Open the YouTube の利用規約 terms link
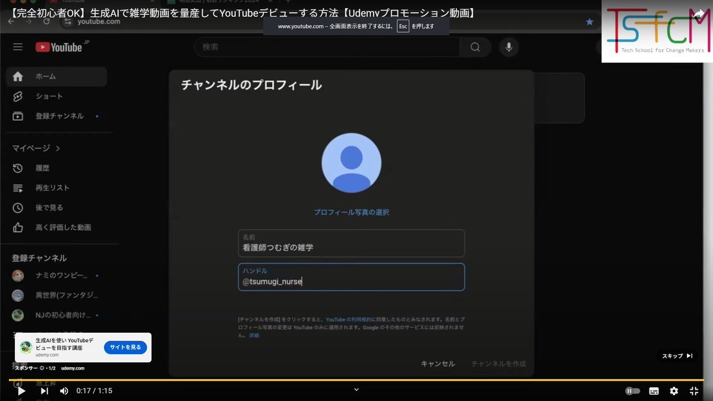This screenshot has height=401, width=713. click(347, 320)
